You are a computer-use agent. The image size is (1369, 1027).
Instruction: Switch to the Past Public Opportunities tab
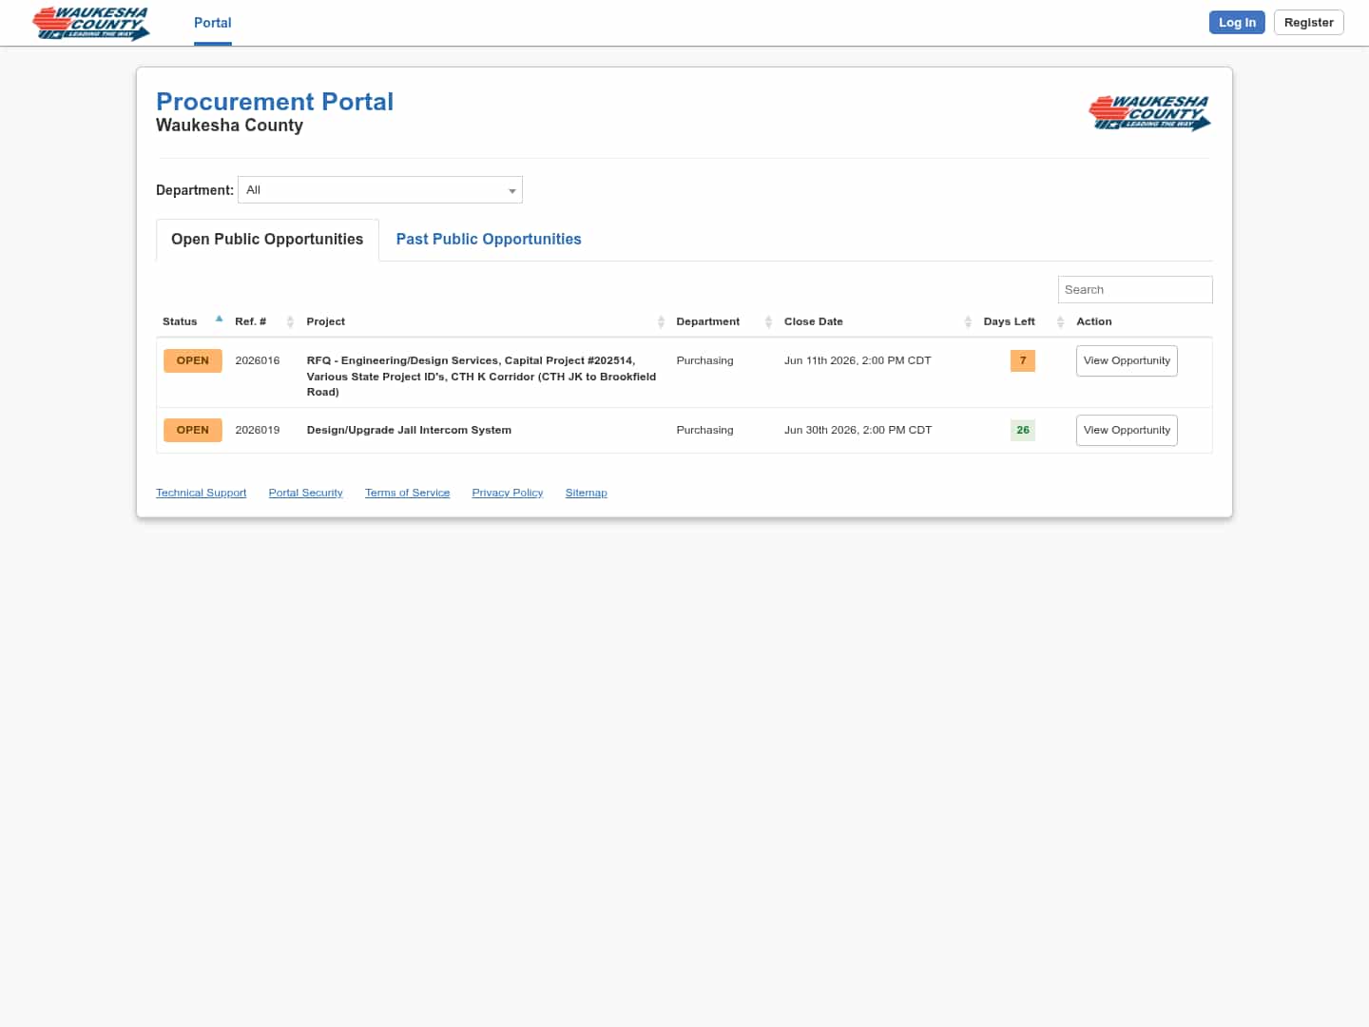(489, 240)
